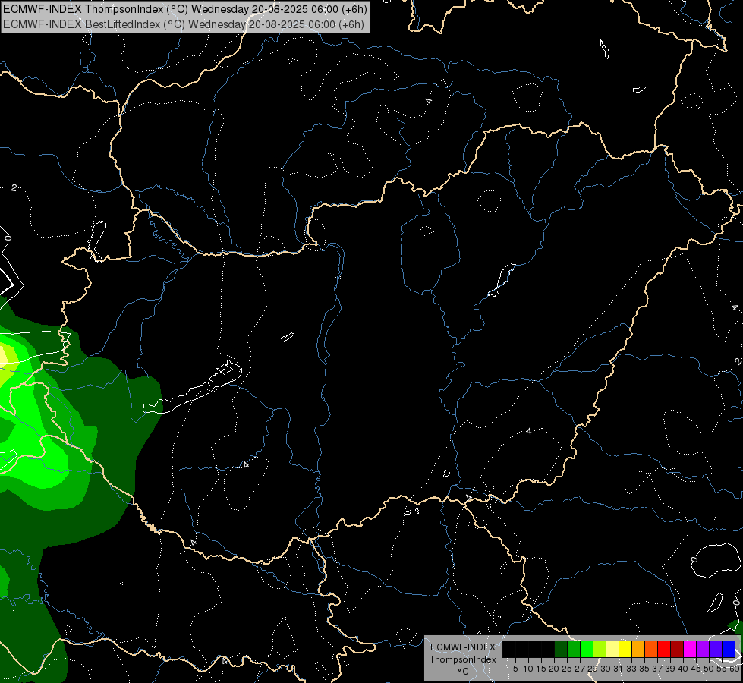
Task: Click the 'ECMWF-INDEX' label in the legend box
Action: (x=463, y=647)
